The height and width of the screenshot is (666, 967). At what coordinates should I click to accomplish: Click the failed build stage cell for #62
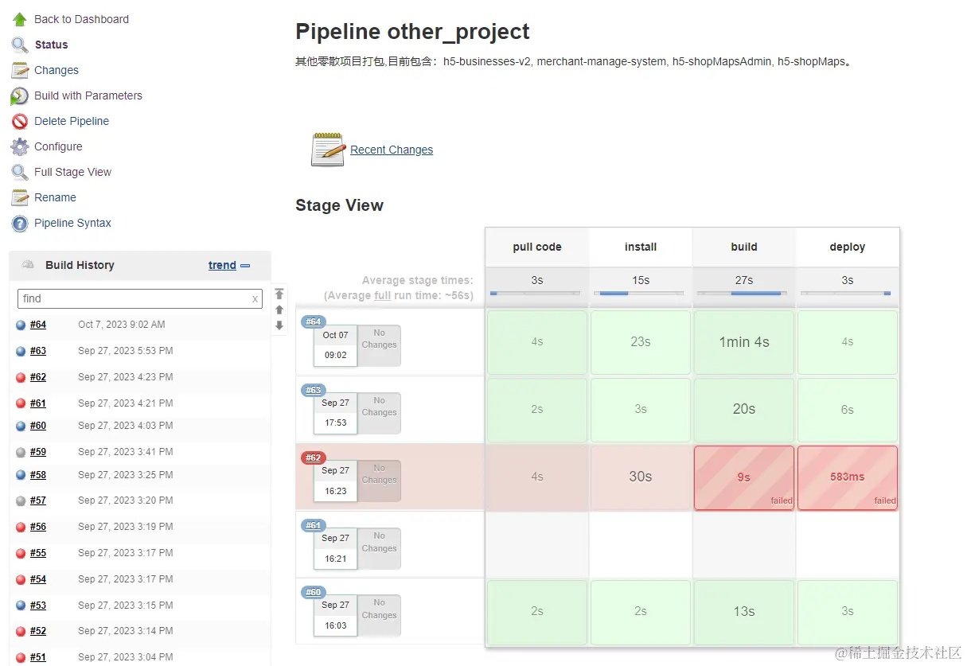click(743, 477)
